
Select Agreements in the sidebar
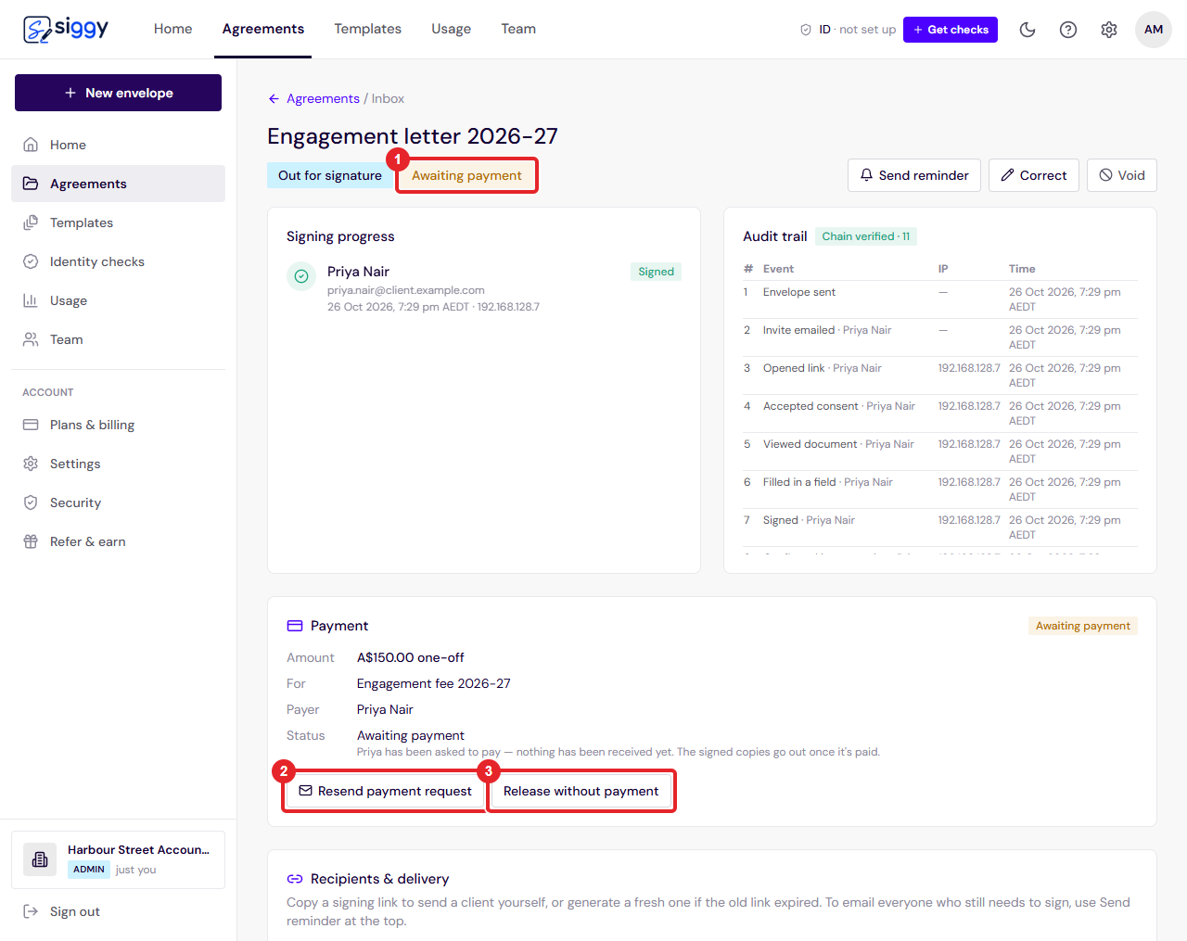[119, 184]
